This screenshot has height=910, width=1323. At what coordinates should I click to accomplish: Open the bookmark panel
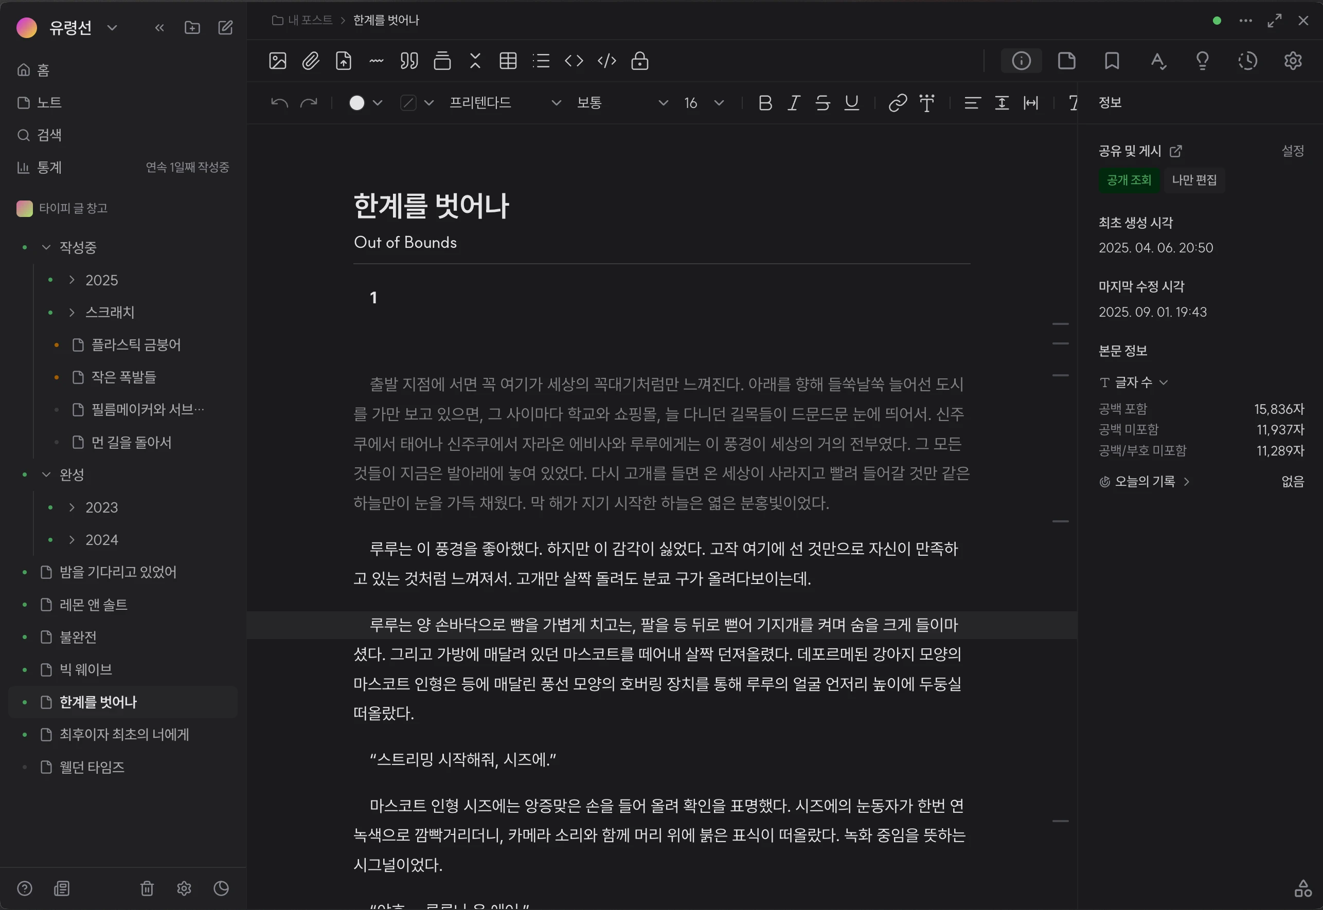point(1112,61)
